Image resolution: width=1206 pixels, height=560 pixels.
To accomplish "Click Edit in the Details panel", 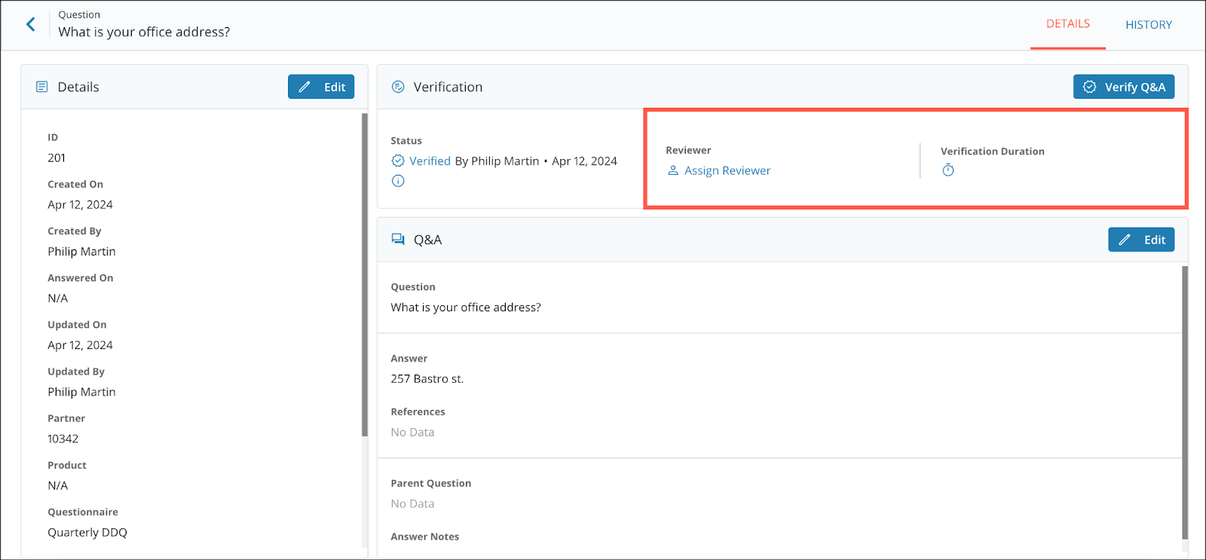I will (321, 87).
